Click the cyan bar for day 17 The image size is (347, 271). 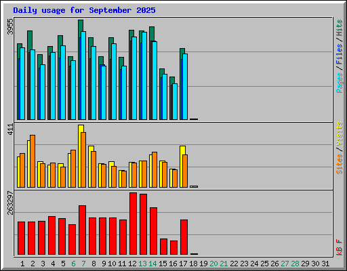click(x=185, y=87)
